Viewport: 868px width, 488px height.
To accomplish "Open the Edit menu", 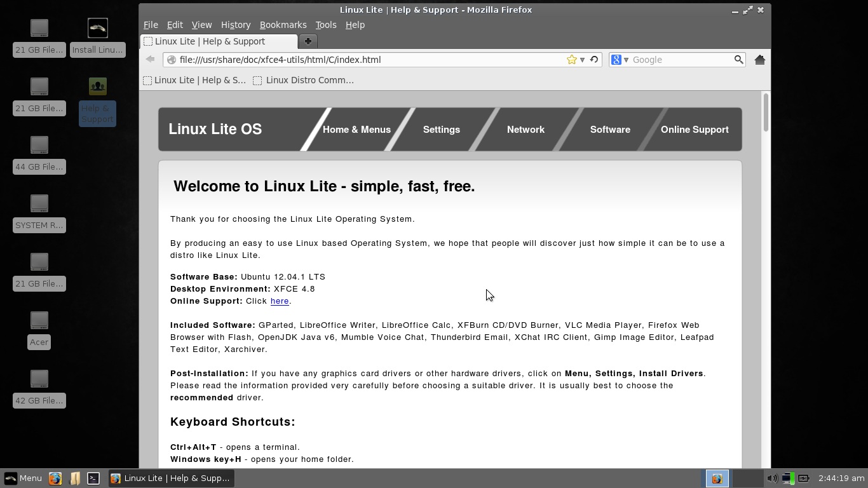I will click(175, 25).
